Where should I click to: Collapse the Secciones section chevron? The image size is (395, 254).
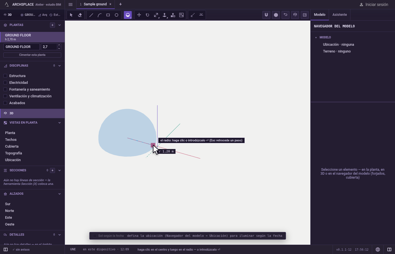60,170
